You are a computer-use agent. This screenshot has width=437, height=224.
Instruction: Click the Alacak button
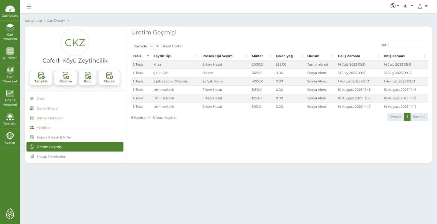[x=109, y=78]
